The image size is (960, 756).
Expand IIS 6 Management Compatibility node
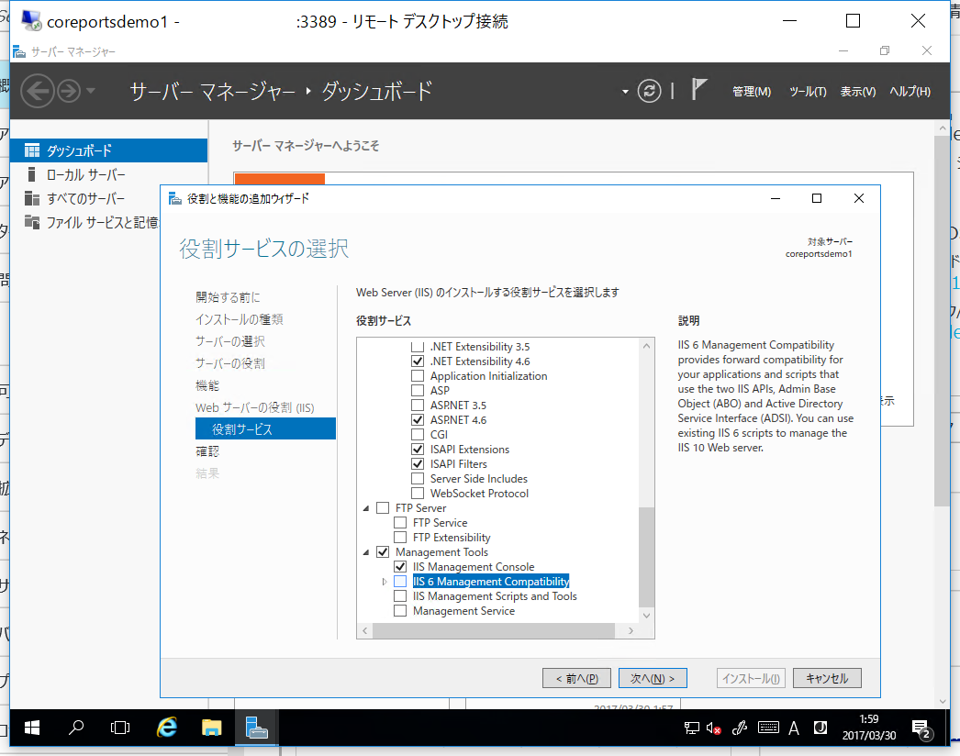[384, 582]
